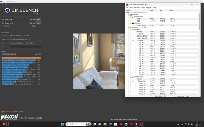The width and height of the screenshot is (204, 127).
Task: Open Hardware Monitor Help menu
Action: [x=155, y=8]
